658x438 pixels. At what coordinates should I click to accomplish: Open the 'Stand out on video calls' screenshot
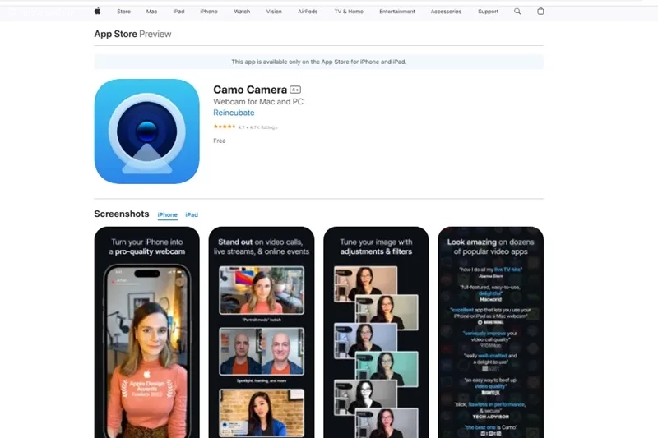tap(262, 332)
